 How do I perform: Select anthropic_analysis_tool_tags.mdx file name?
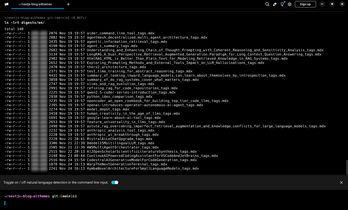coord(121,130)
